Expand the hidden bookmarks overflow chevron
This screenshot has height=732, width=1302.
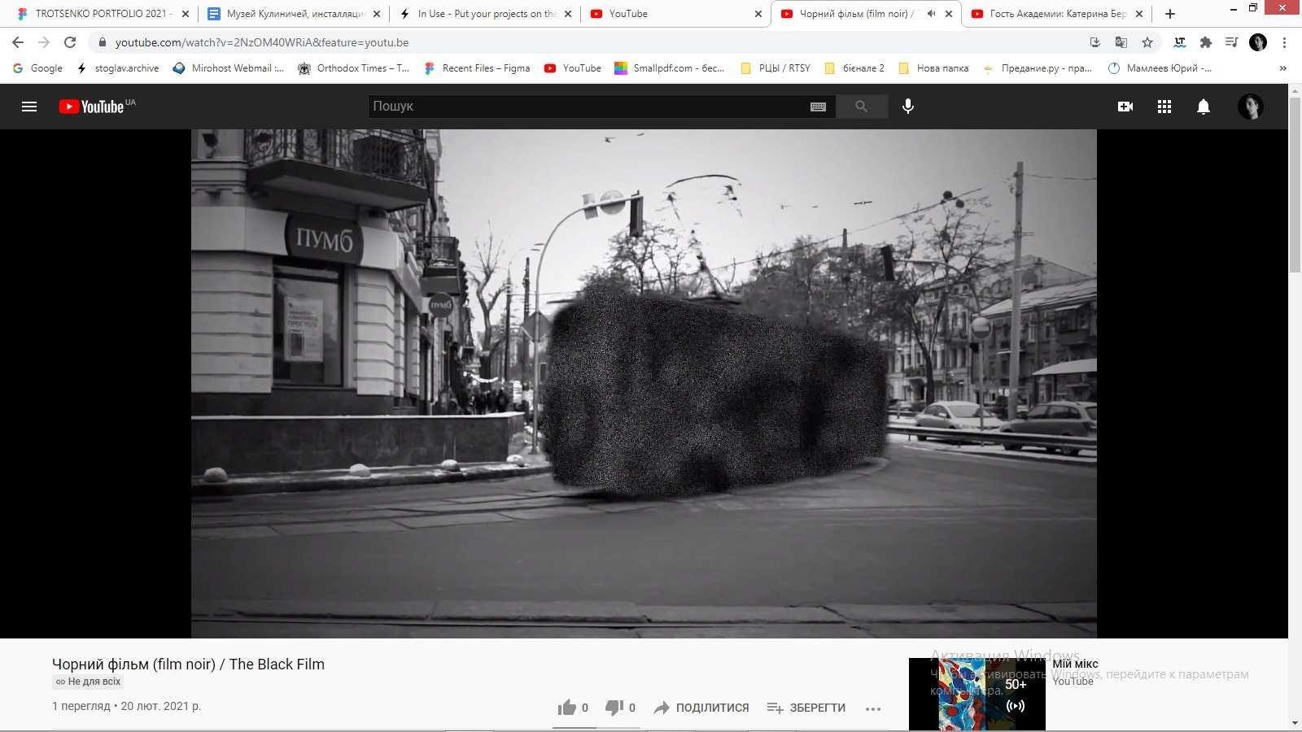1283,68
